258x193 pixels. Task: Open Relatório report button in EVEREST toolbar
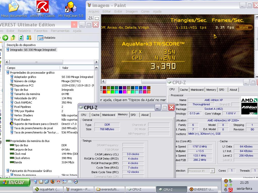tap(47, 38)
